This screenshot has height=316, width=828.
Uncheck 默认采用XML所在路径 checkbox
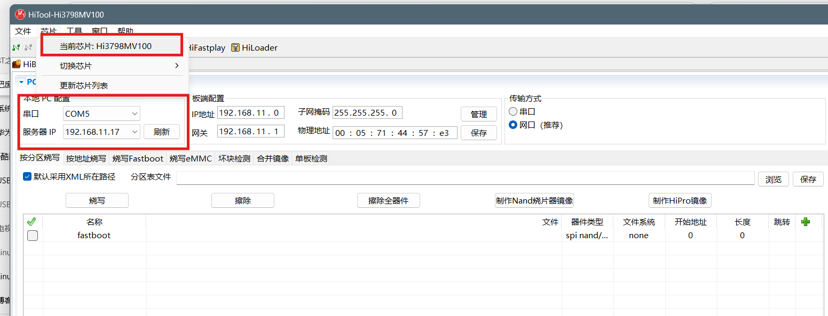coord(27,177)
